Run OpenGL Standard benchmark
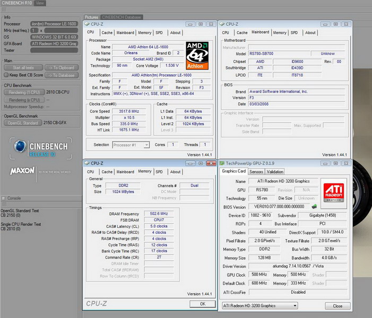This screenshot has width=372, height=318. point(23,123)
